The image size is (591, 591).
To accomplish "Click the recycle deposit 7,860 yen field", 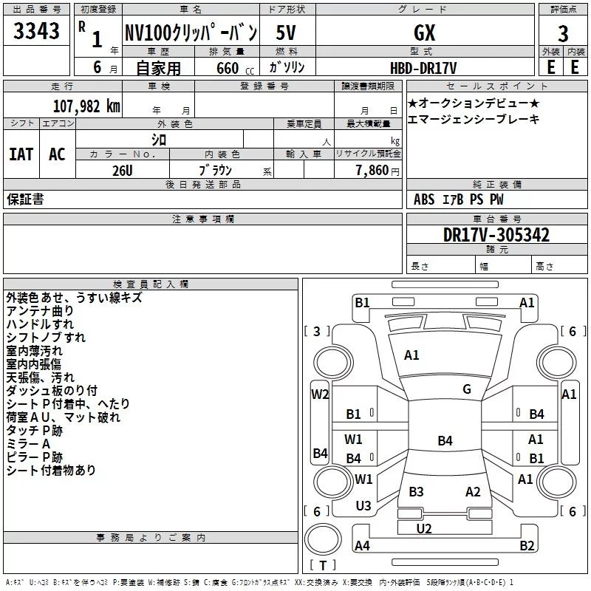I will coord(368,171).
